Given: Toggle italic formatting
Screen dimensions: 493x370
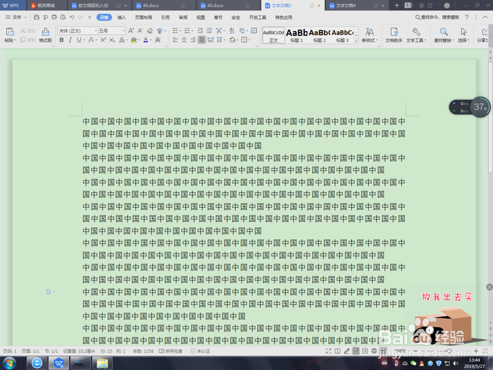Looking at the screenshot, I should (70, 40).
